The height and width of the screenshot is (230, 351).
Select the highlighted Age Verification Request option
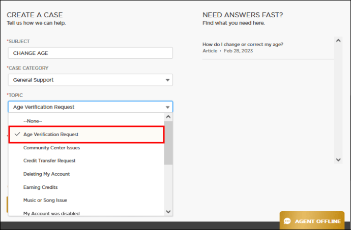point(51,135)
